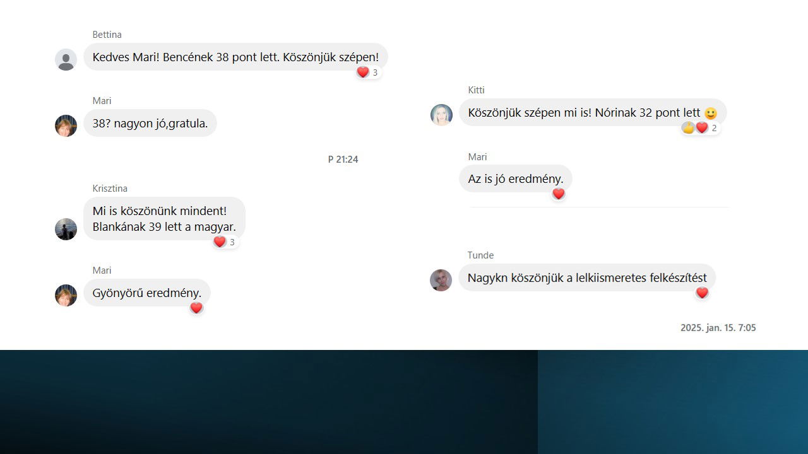
Task: Open heart reactions under Bettina's message
Action: point(368,73)
